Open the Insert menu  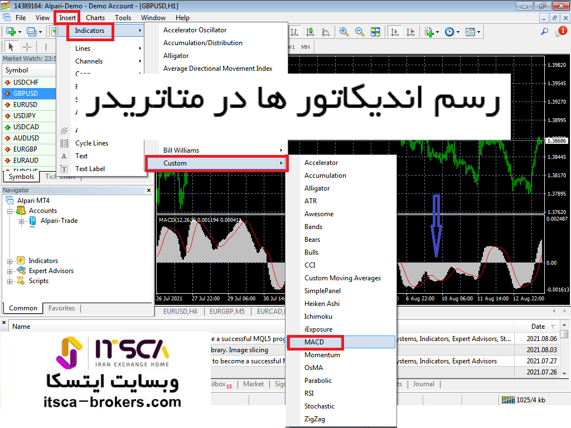(x=67, y=17)
